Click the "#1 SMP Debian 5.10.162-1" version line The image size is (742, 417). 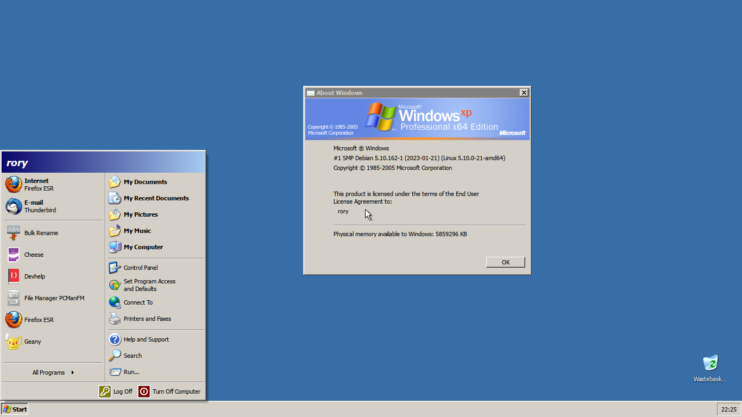(419, 158)
